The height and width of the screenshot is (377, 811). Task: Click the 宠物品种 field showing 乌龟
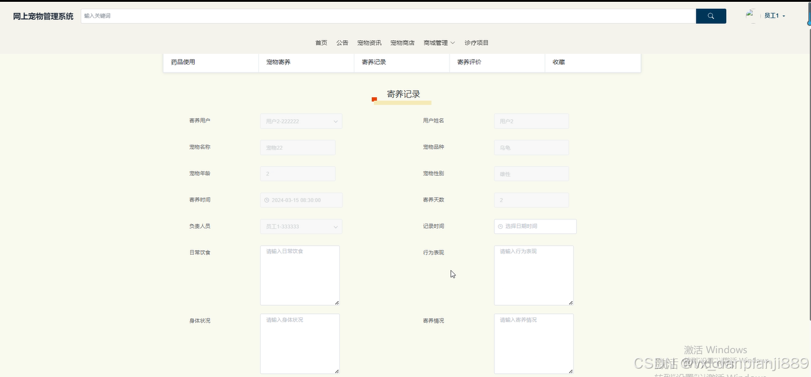pyautogui.click(x=531, y=148)
